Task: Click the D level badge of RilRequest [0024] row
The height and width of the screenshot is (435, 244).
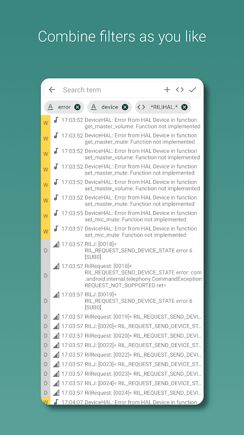Action: click(46, 393)
